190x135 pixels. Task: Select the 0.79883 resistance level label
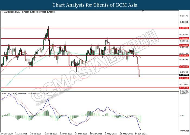click(184, 28)
